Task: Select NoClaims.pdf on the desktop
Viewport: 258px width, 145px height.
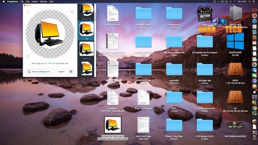Action: click(113, 13)
